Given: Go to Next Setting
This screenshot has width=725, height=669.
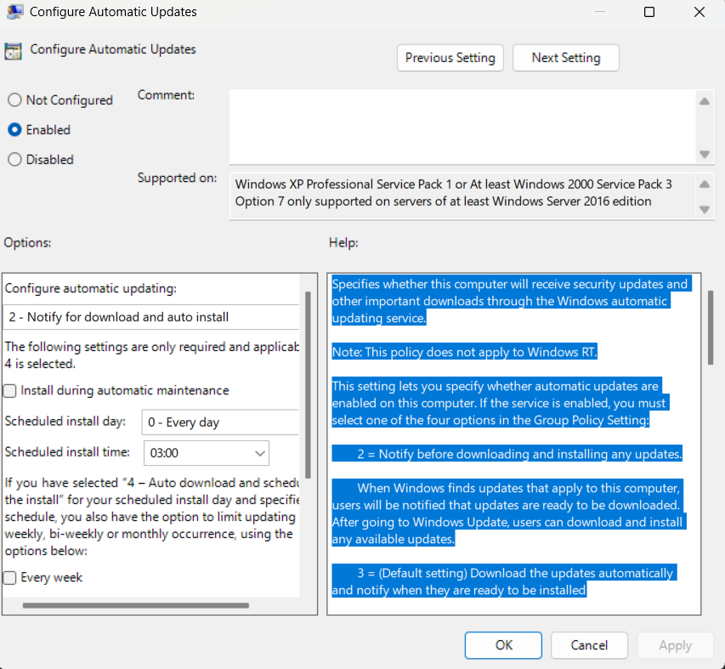Looking at the screenshot, I should coord(566,58).
